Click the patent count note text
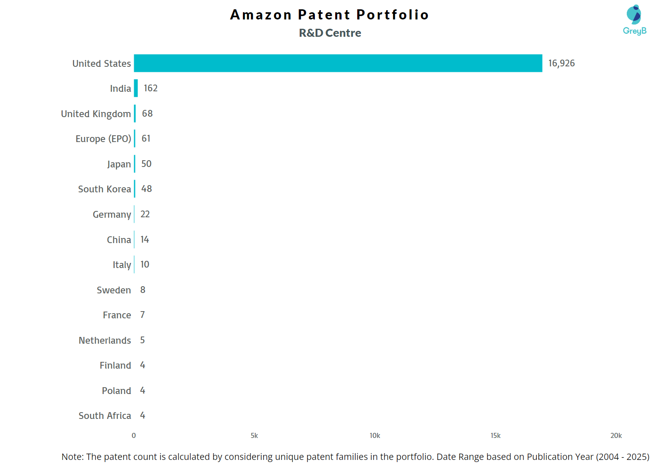This screenshot has width=656, height=465. (355, 457)
